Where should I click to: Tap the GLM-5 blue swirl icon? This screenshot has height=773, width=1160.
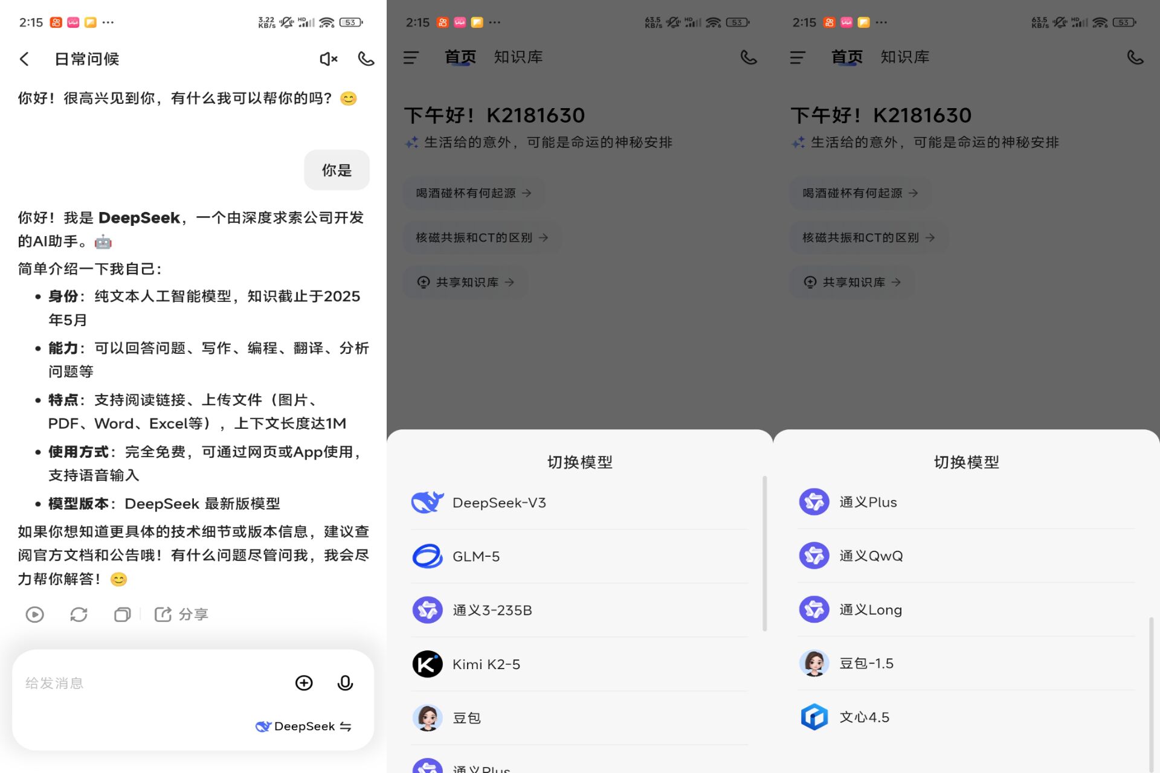click(x=427, y=556)
